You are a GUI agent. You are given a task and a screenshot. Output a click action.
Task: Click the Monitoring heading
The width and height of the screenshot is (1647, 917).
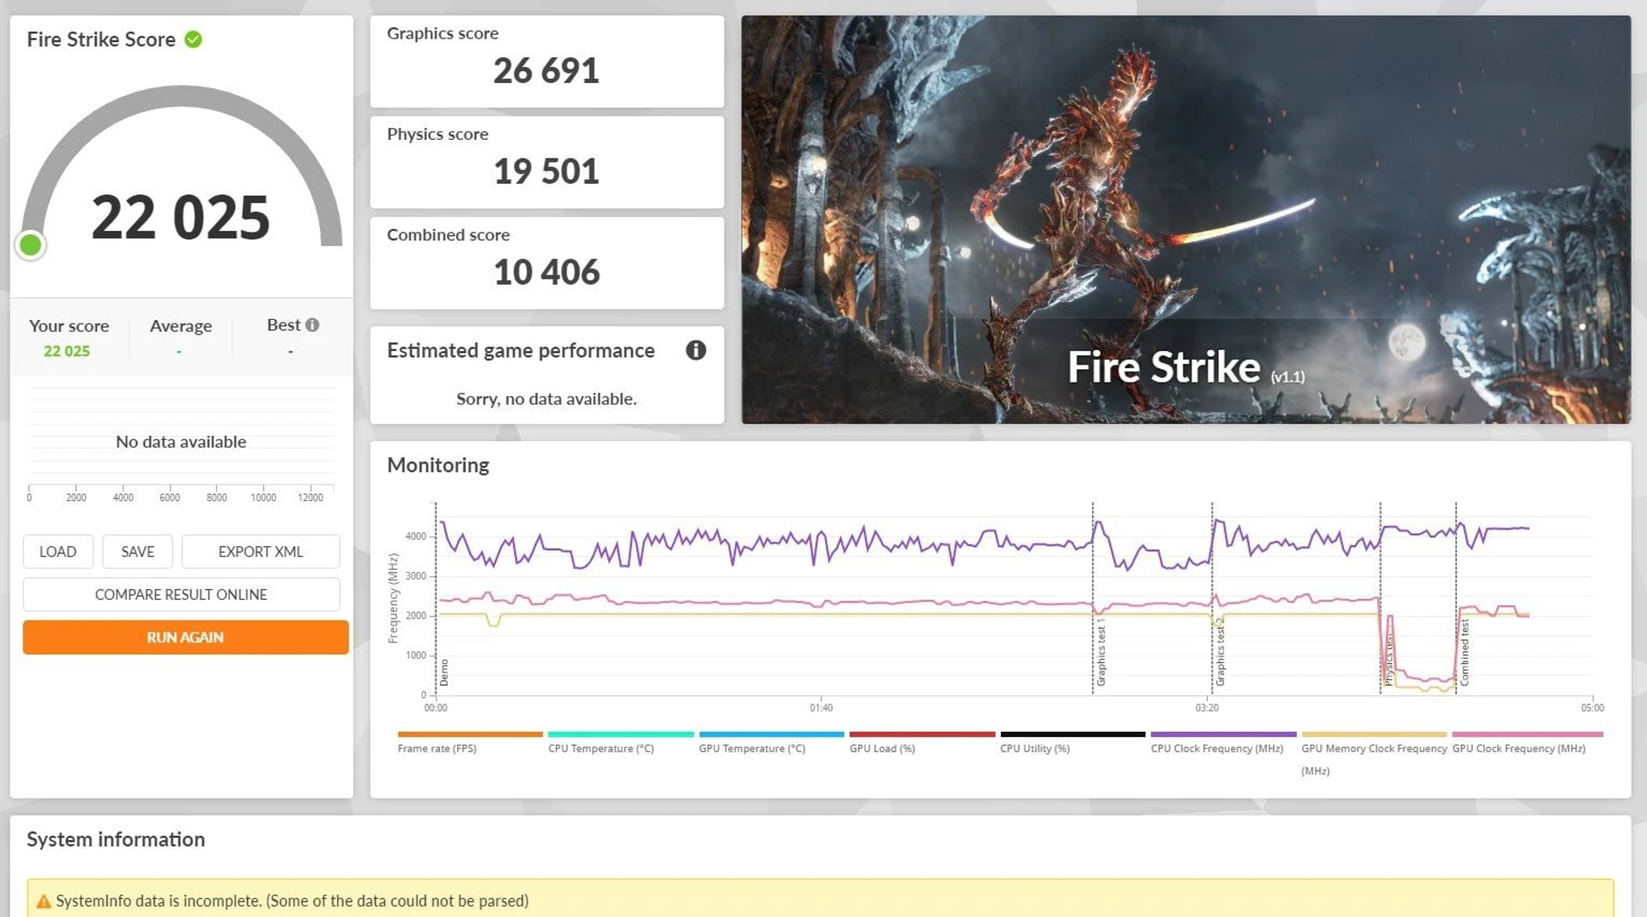coord(437,465)
